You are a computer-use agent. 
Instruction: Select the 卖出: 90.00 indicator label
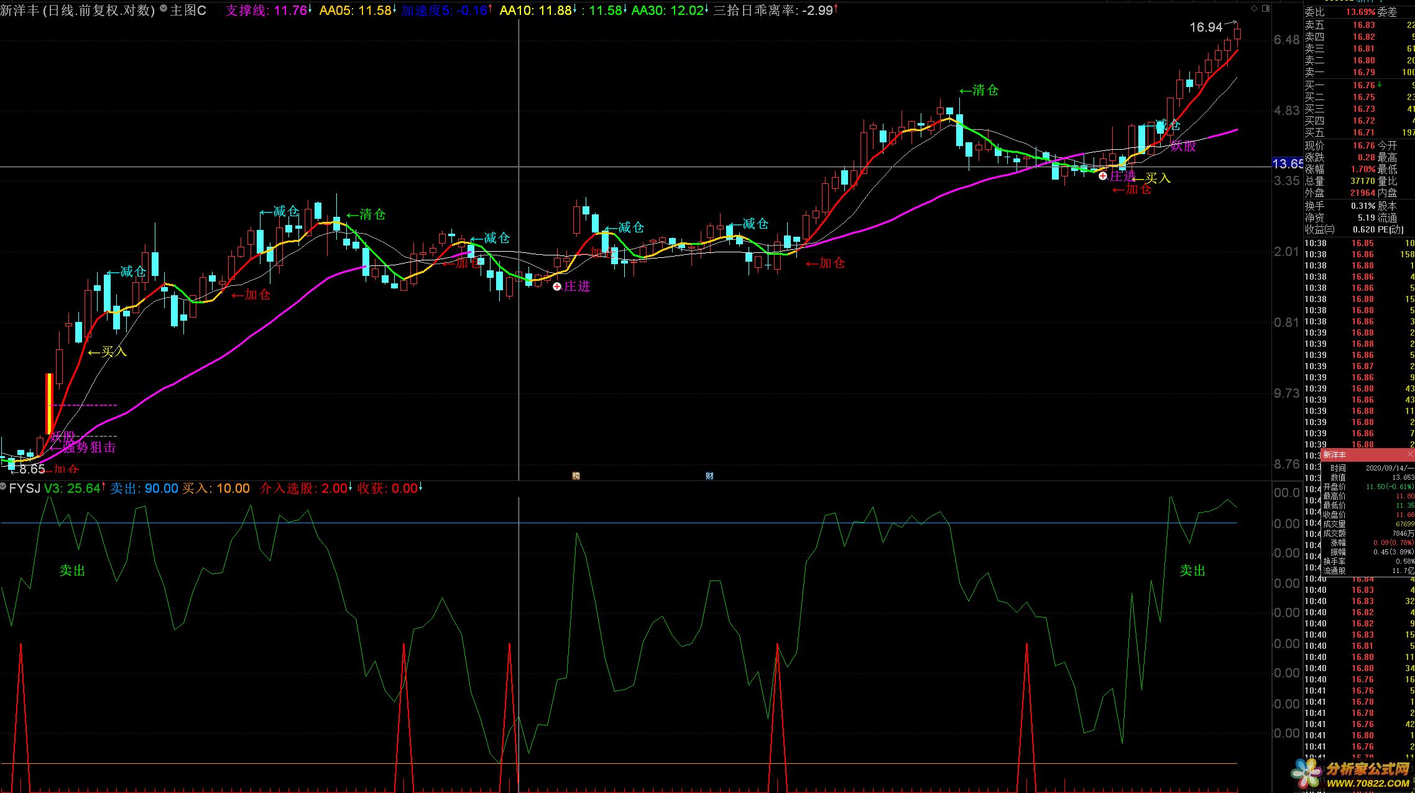144,488
